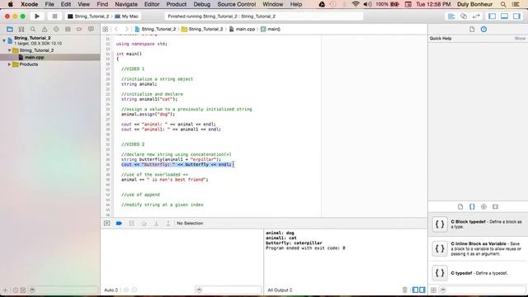The width and height of the screenshot is (528, 297).
Task: Pause program execution in debug bar
Action: point(132,224)
